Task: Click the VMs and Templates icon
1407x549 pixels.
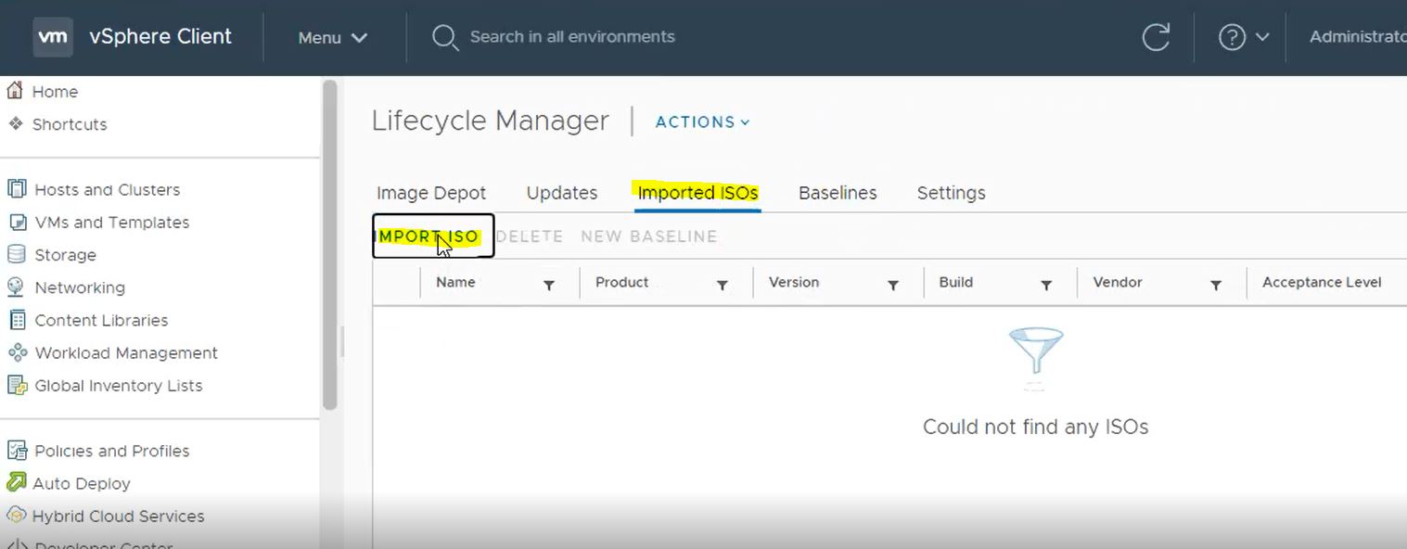Action: click(16, 222)
